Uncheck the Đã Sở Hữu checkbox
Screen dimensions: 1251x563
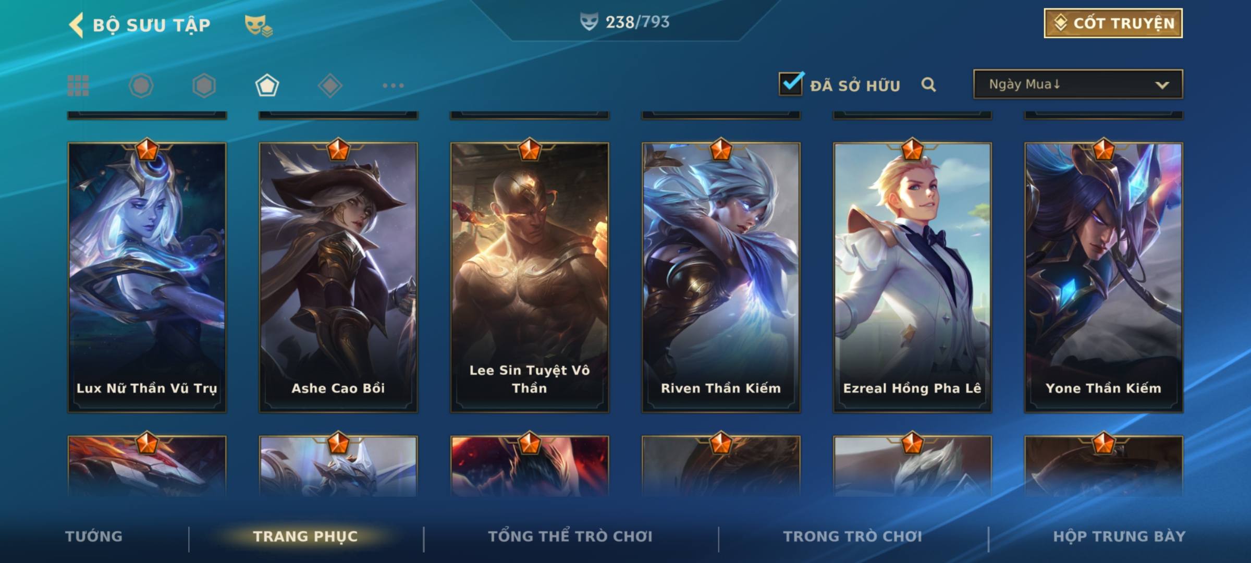click(791, 83)
